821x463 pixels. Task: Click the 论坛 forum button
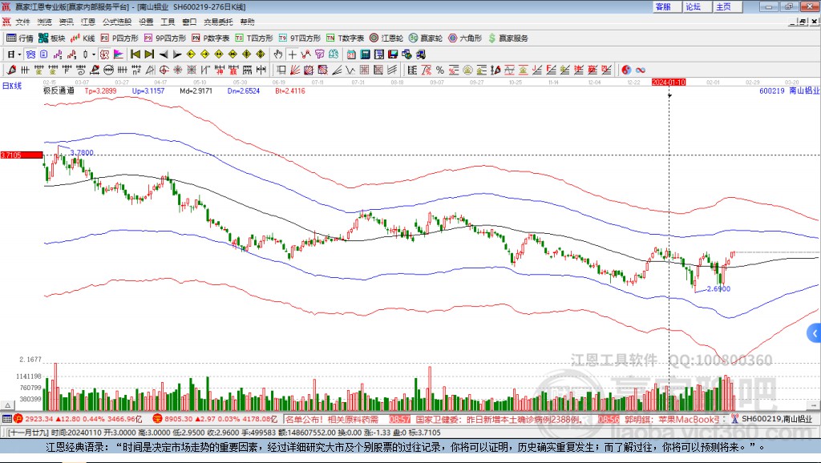point(693,6)
